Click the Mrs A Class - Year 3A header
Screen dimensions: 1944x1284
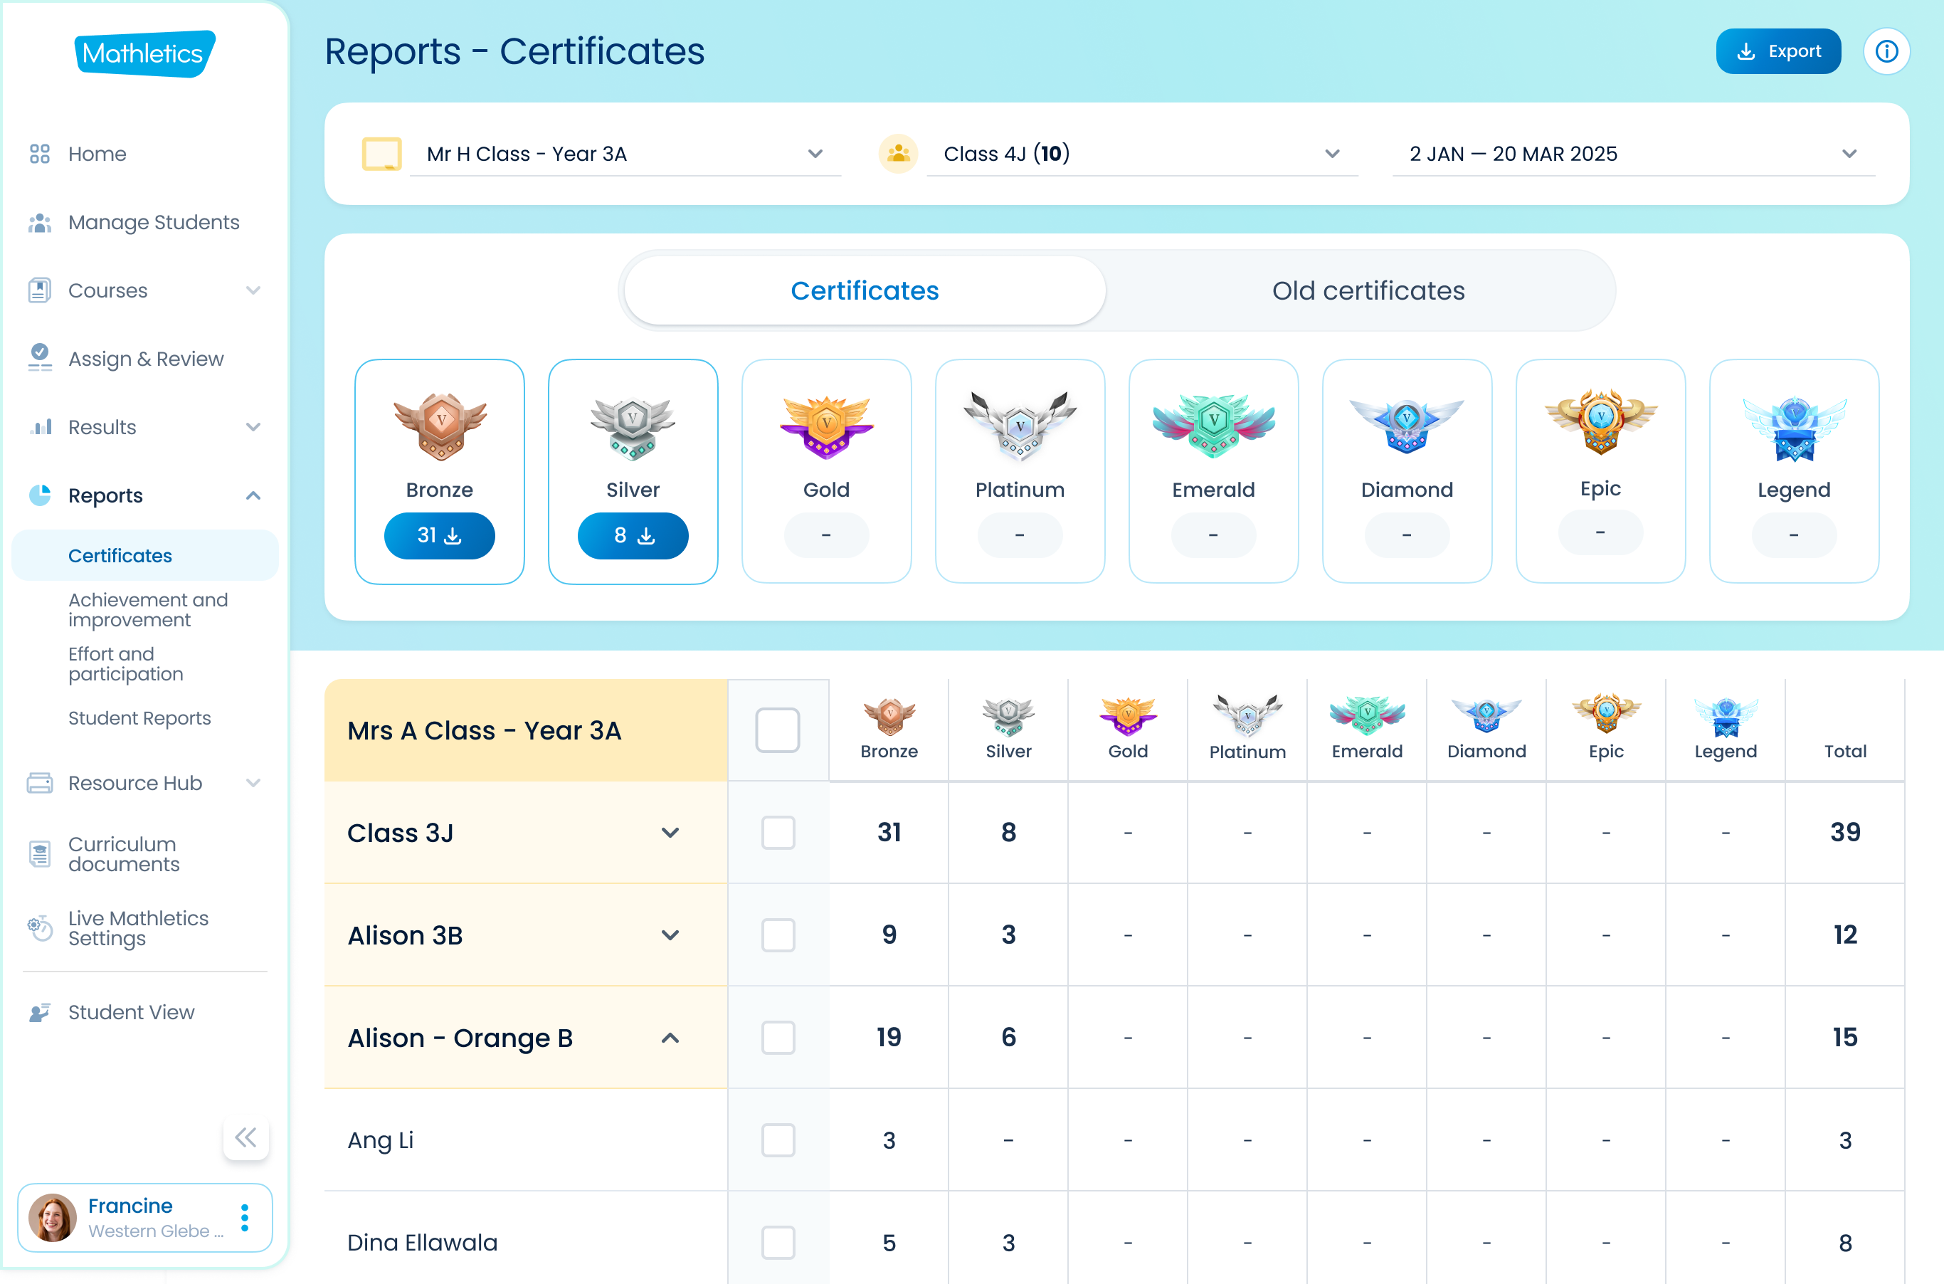pos(526,730)
